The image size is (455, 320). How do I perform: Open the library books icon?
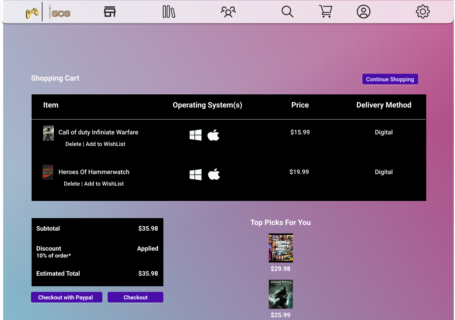click(169, 12)
